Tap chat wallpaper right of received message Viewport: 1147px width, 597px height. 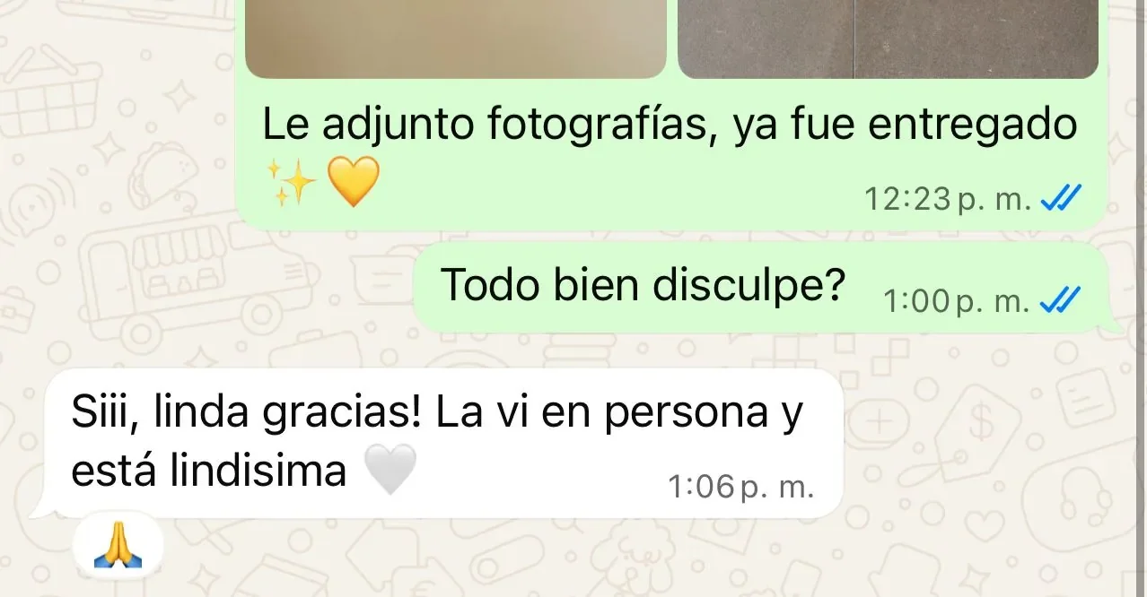tap(987, 448)
